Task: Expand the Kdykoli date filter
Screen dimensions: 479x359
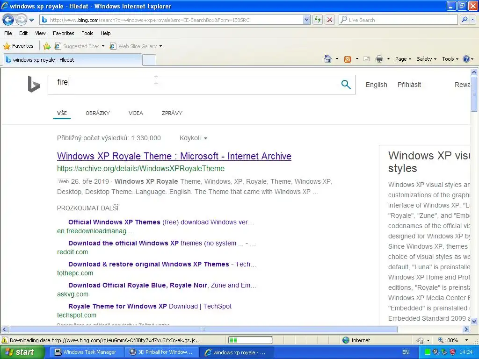Action: 193,138
